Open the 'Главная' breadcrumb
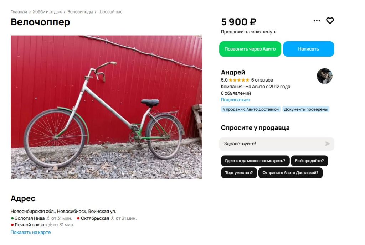Image resolution: width=365 pixels, height=245 pixels. [x=19, y=12]
